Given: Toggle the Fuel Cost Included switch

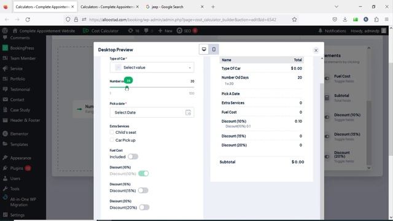Looking at the screenshot, I should tap(133, 157).
